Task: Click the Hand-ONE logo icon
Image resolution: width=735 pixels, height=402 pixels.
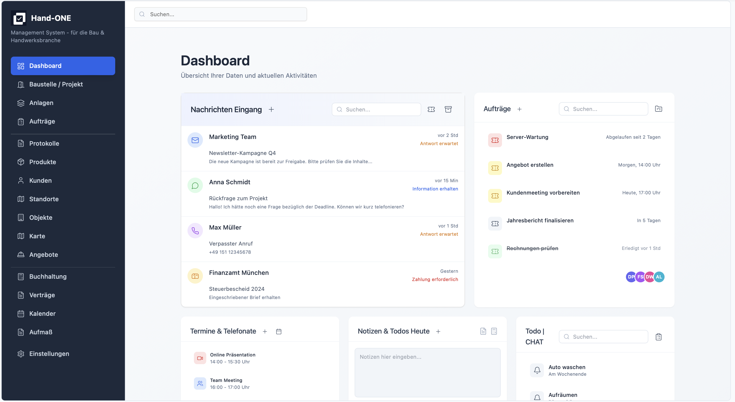Action: (19, 18)
